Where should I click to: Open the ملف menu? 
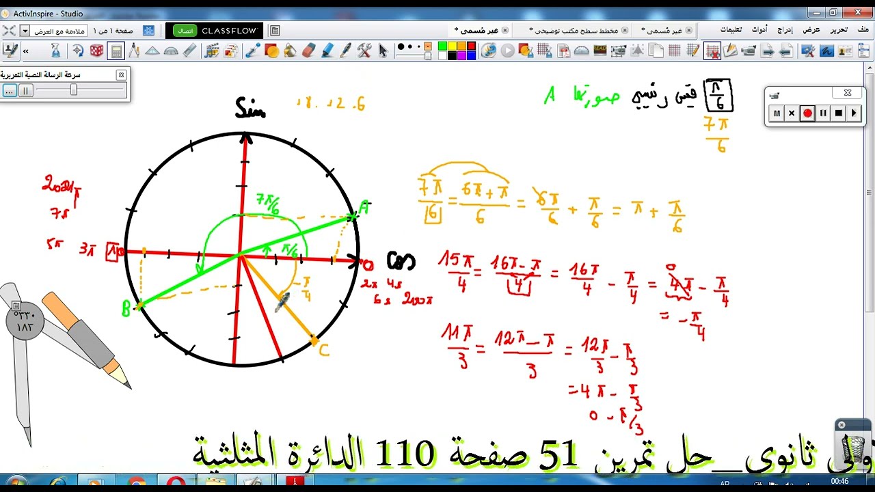[x=863, y=30]
